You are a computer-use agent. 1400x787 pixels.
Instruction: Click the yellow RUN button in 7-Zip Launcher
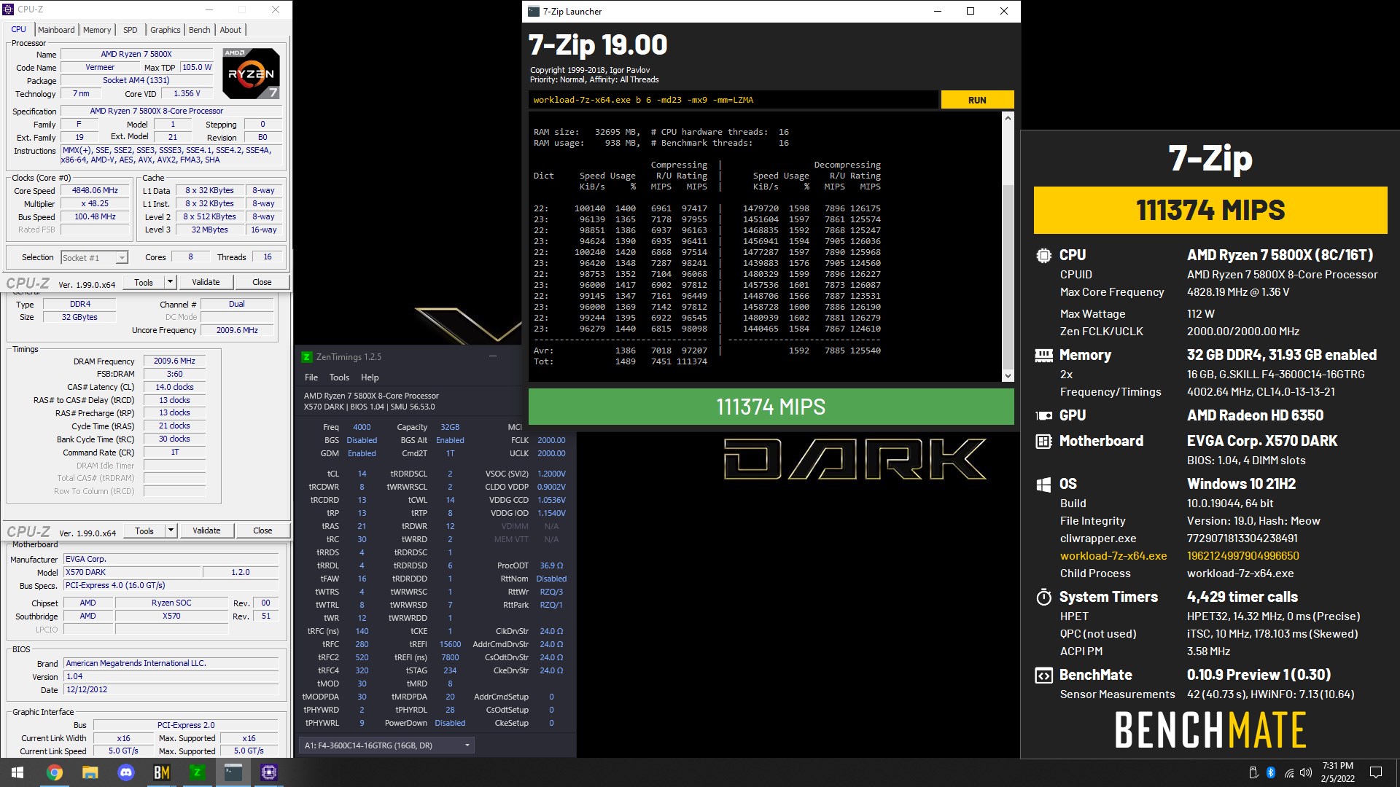point(977,100)
